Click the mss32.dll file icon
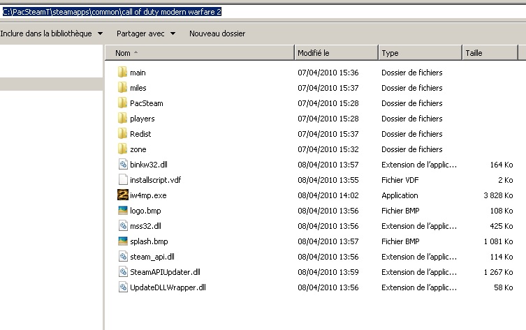The width and height of the screenshot is (526, 330). [123, 226]
